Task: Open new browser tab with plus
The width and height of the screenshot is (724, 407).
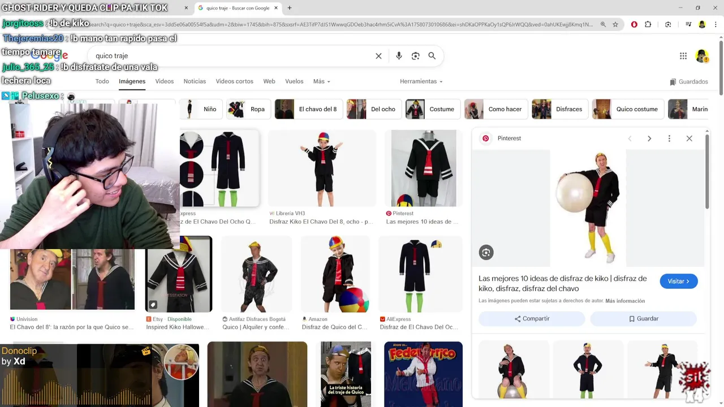Action: pos(290,8)
